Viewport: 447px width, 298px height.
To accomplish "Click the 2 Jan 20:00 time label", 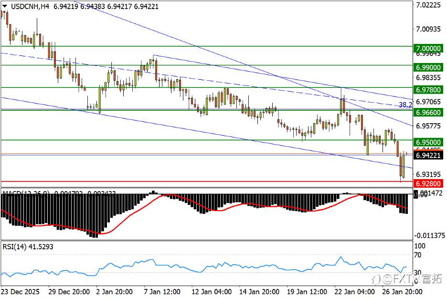I will pos(114,292).
